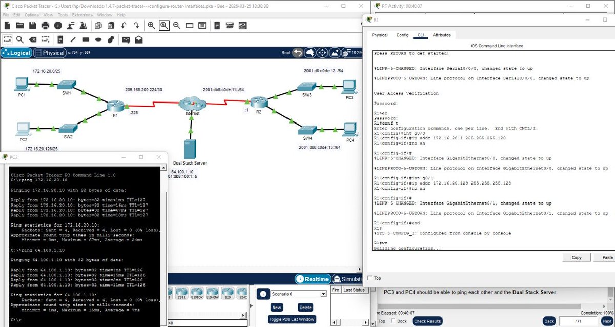The height and width of the screenshot is (327, 615).
Task: Select switch SW3 in the topology
Action: [x=307, y=86]
